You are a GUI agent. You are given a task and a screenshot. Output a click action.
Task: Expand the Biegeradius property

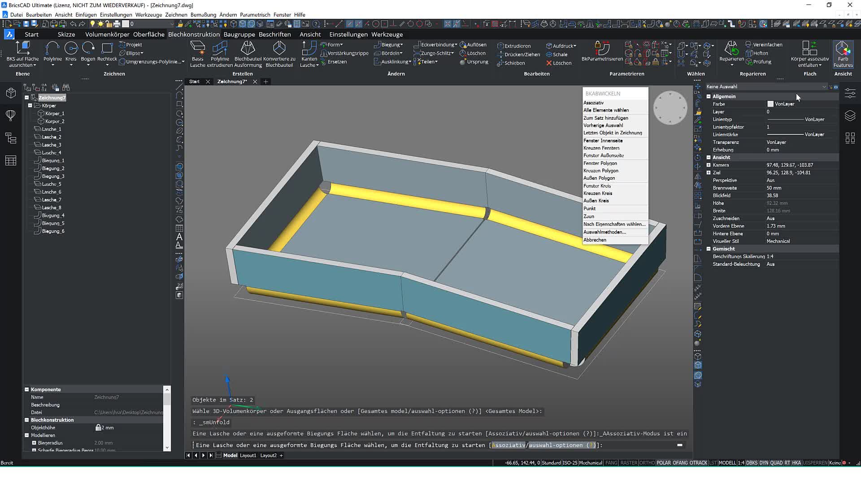tap(34, 443)
